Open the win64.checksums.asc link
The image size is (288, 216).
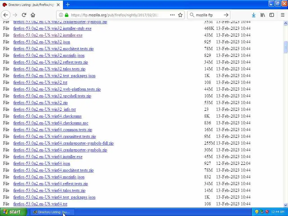51,123
